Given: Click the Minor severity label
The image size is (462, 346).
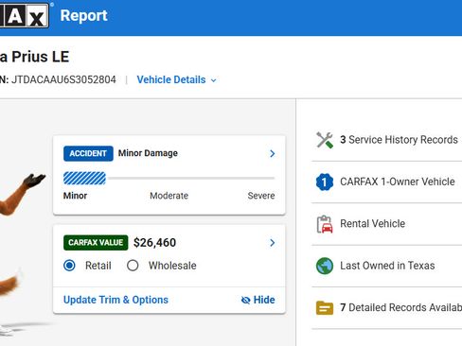Looking at the screenshot, I should [75, 196].
